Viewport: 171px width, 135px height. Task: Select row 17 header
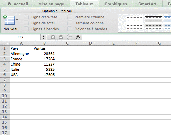[5, 133]
